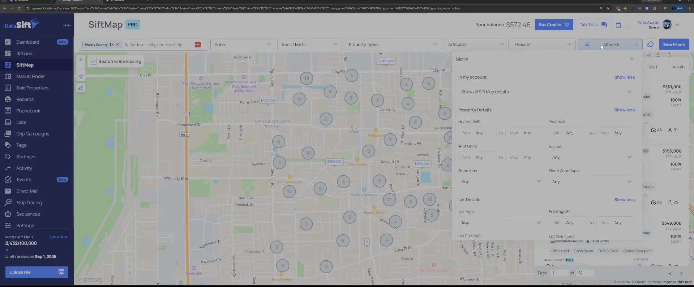Open the Vacant dropdown

click(x=592, y=157)
